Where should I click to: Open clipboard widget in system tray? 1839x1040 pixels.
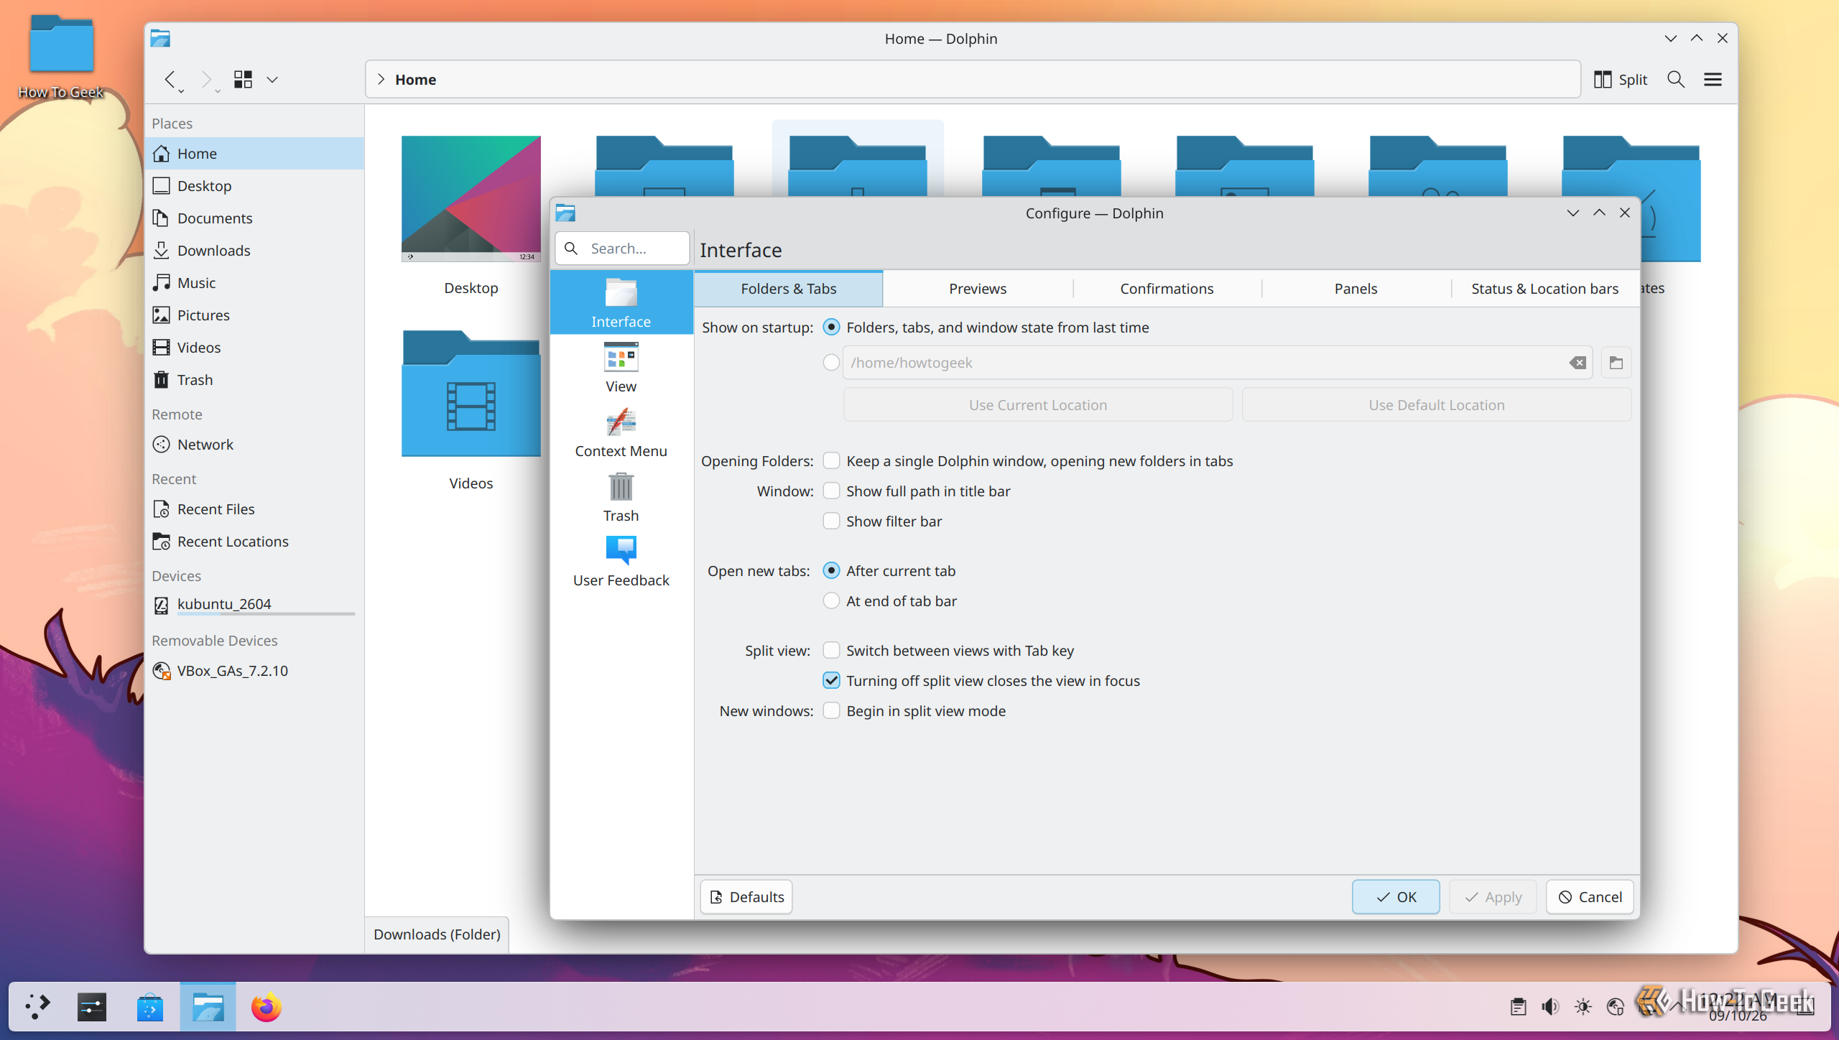click(x=1518, y=1007)
